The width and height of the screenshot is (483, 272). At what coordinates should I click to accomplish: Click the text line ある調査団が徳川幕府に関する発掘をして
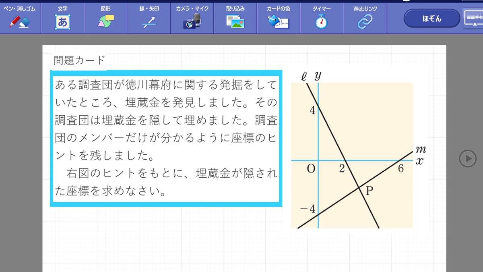pyautogui.click(x=166, y=85)
